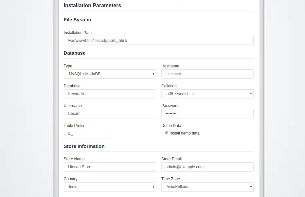The width and height of the screenshot is (305, 197).
Task: Click the "Password" label above the masked field
Action: point(170,106)
